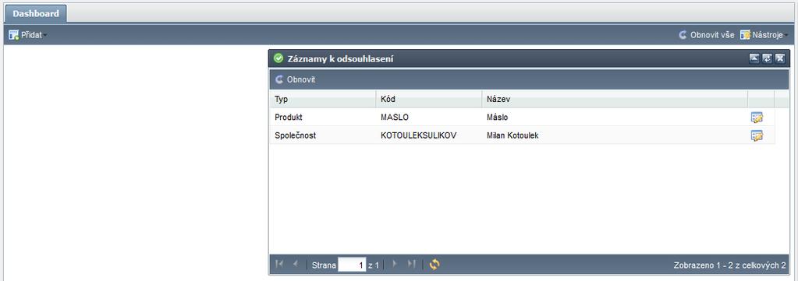
Task: Click the pager refresh icon
Action: click(x=434, y=264)
